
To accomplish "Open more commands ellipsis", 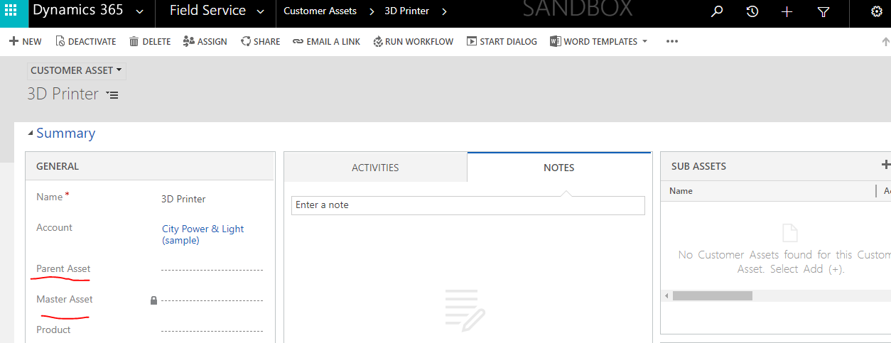I will pos(672,42).
